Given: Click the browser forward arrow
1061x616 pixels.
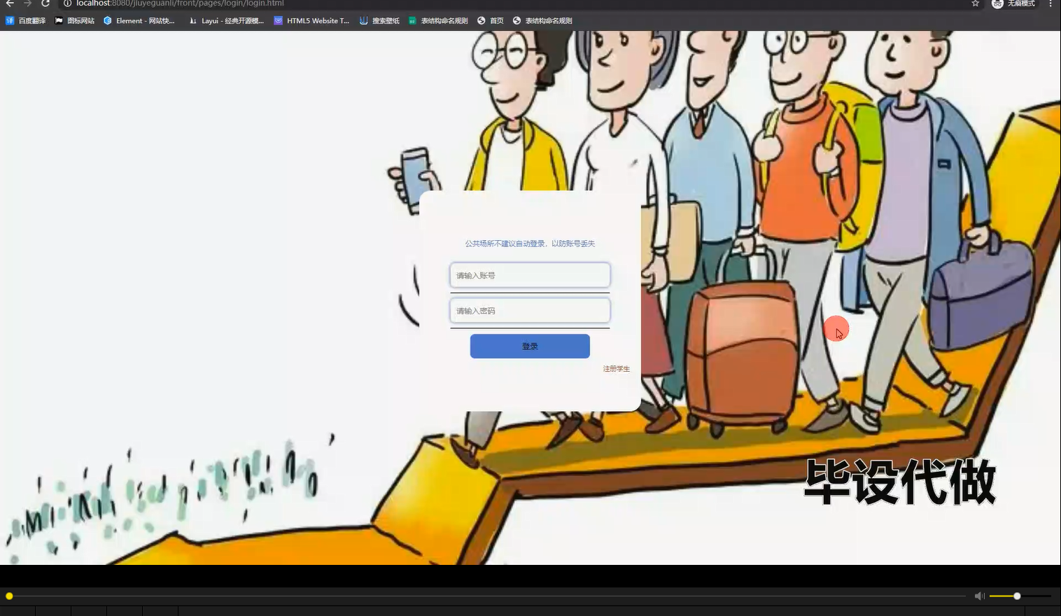Looking at the screenshot, I should (x=27, y=3).
